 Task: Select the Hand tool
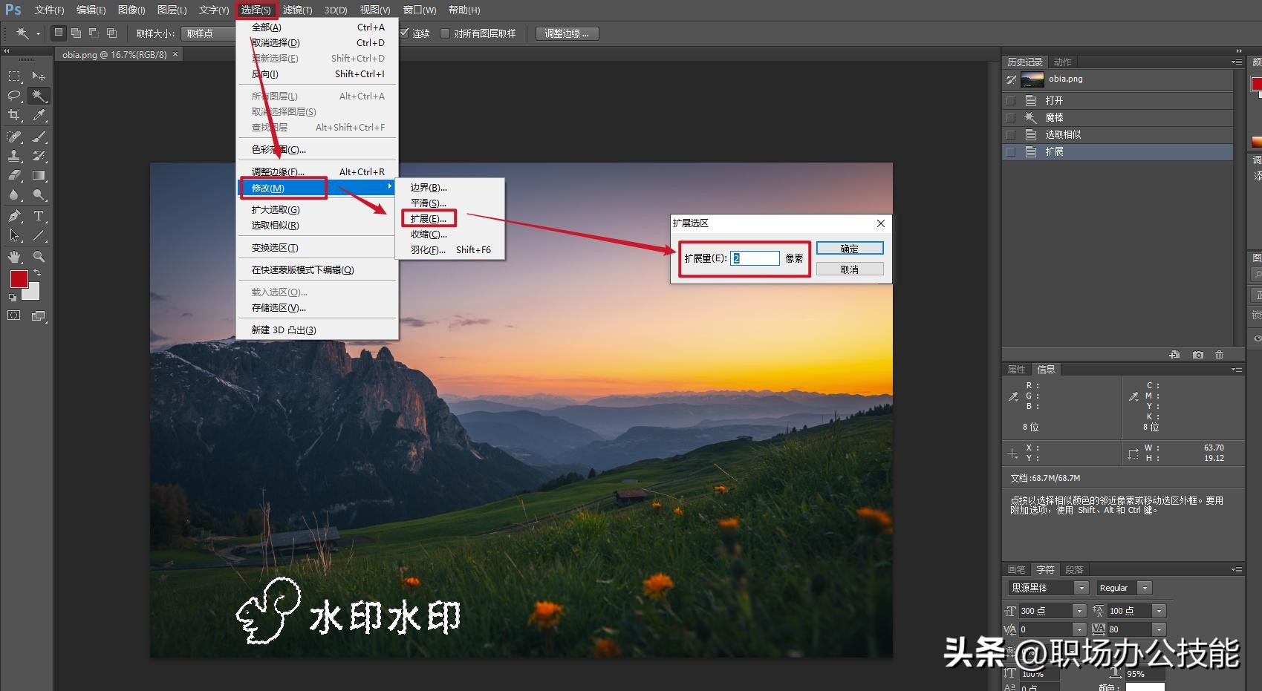point(14,257)
